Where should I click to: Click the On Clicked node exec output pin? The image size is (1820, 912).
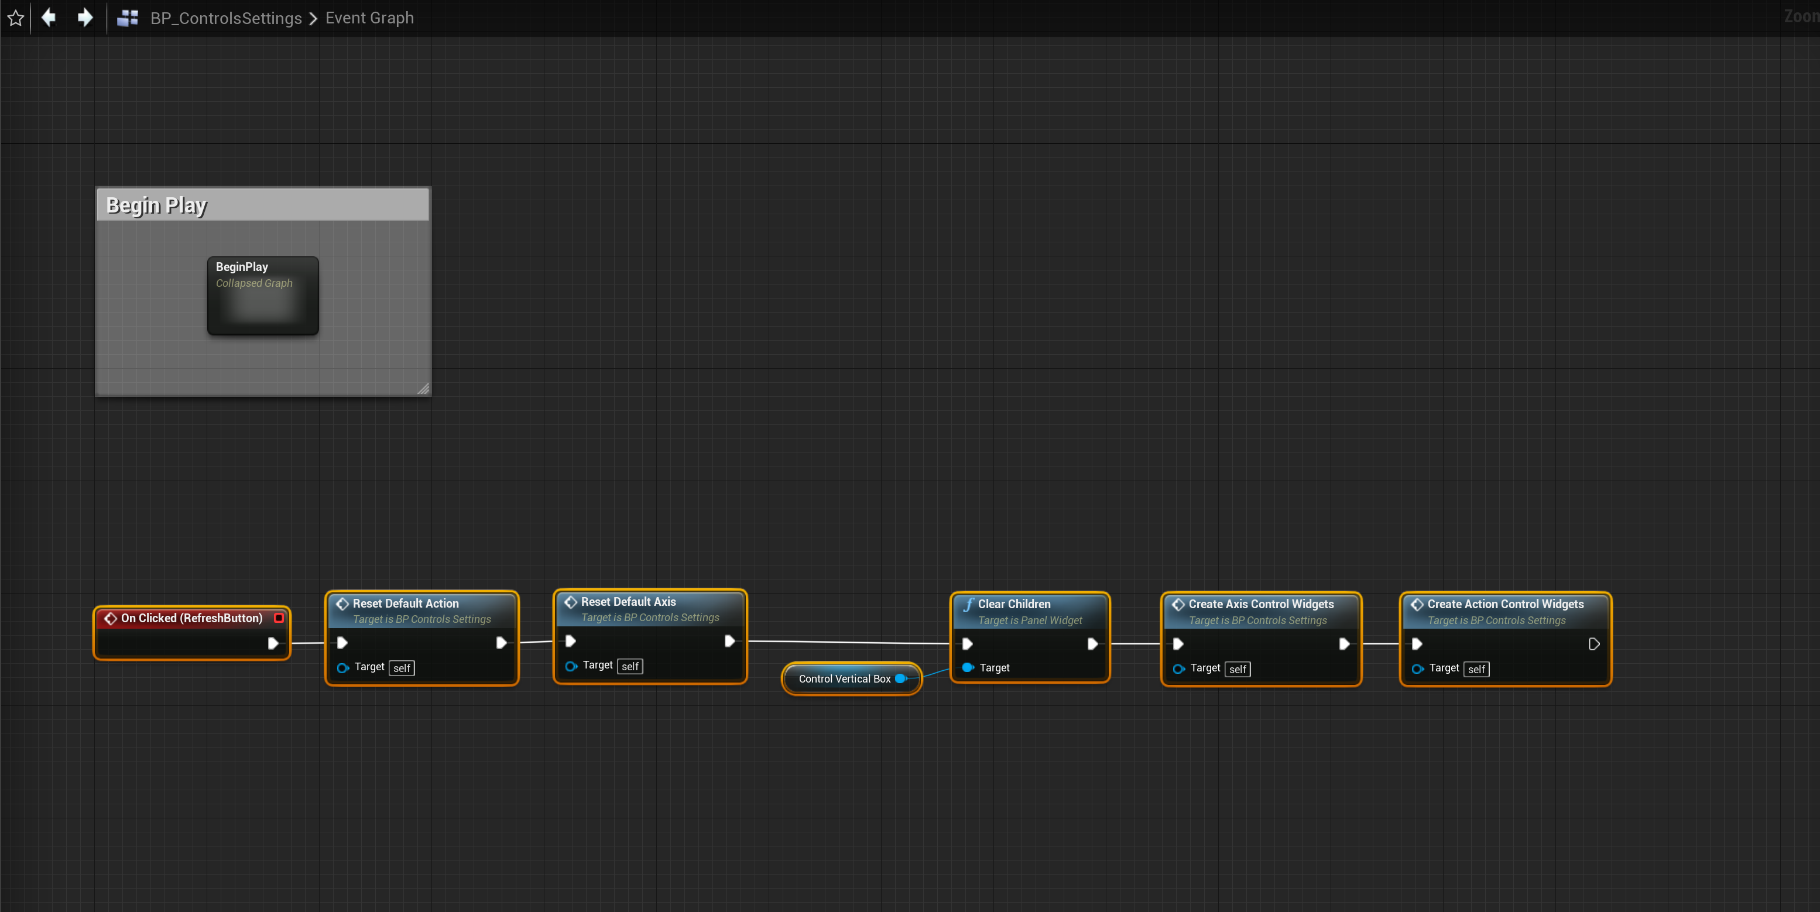click(x=273, y=643)
